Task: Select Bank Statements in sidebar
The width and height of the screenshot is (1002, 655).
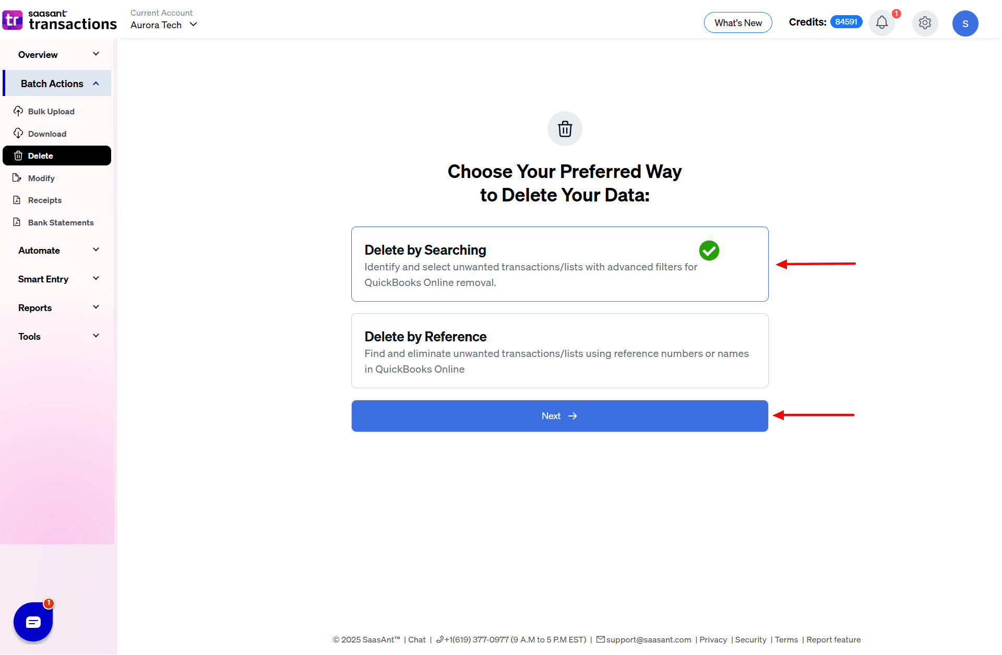Action: [x=61, y=222]
